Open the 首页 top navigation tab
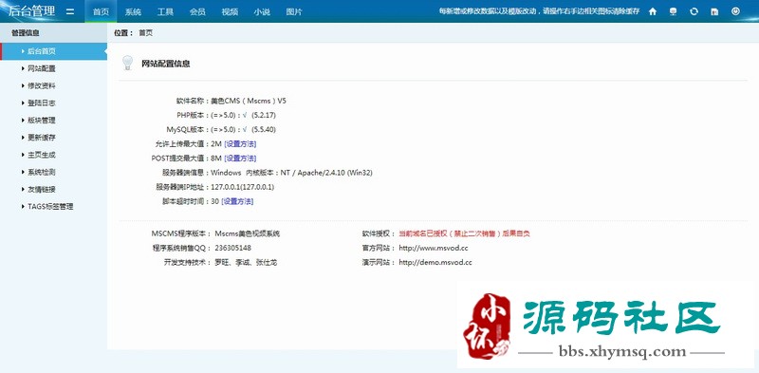This screenshot has height=373, width=759. coord(101,11)
